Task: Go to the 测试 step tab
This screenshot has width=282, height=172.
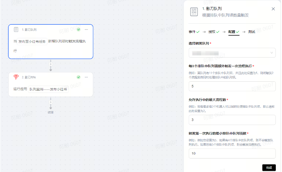Action: [x=252, y=32]
